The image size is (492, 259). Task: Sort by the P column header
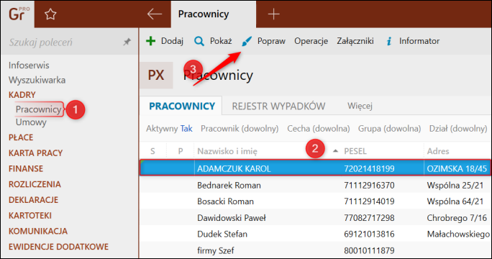click(181, 151)
